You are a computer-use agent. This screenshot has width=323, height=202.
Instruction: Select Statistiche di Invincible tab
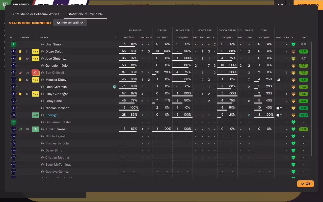pos(85,14)
